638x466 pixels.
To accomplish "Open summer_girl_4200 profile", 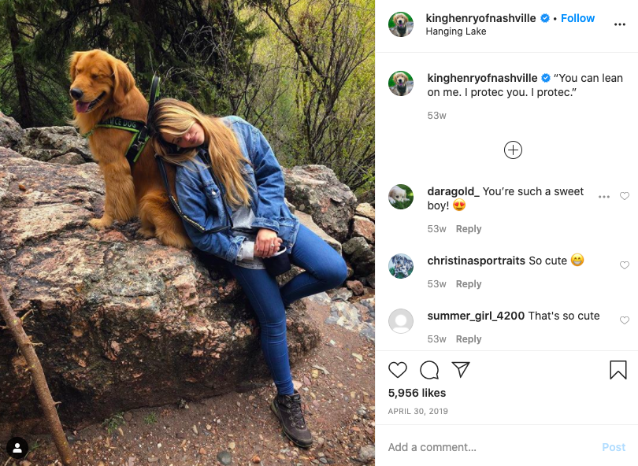I will 475,316.
